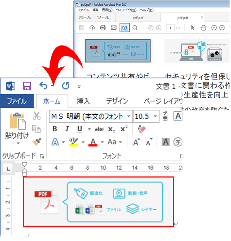The image size is (231, 241).
Task: Print the PDF using Acrobat printer icon
Action: 103,28
